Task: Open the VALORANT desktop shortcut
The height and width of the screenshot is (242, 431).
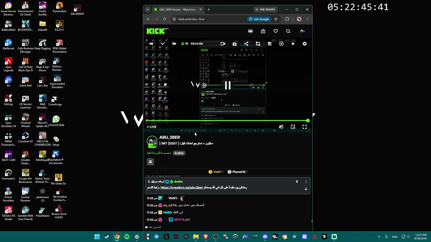Action: point(77,9)
